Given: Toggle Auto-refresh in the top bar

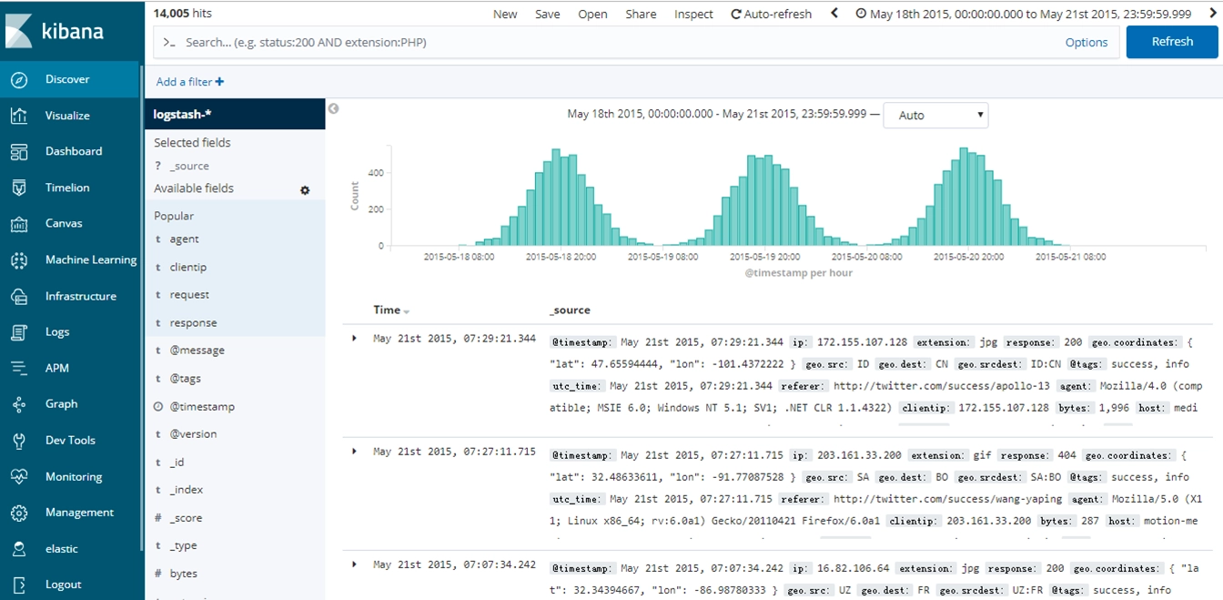Looking at the screenshot, I should 771,14.
